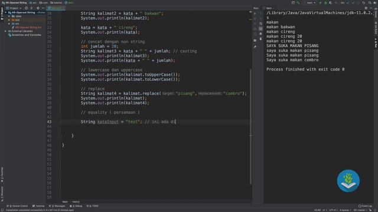Click the Main breadcrumb below editor
This screenshot has height=212, width=378.
(65, 201)
